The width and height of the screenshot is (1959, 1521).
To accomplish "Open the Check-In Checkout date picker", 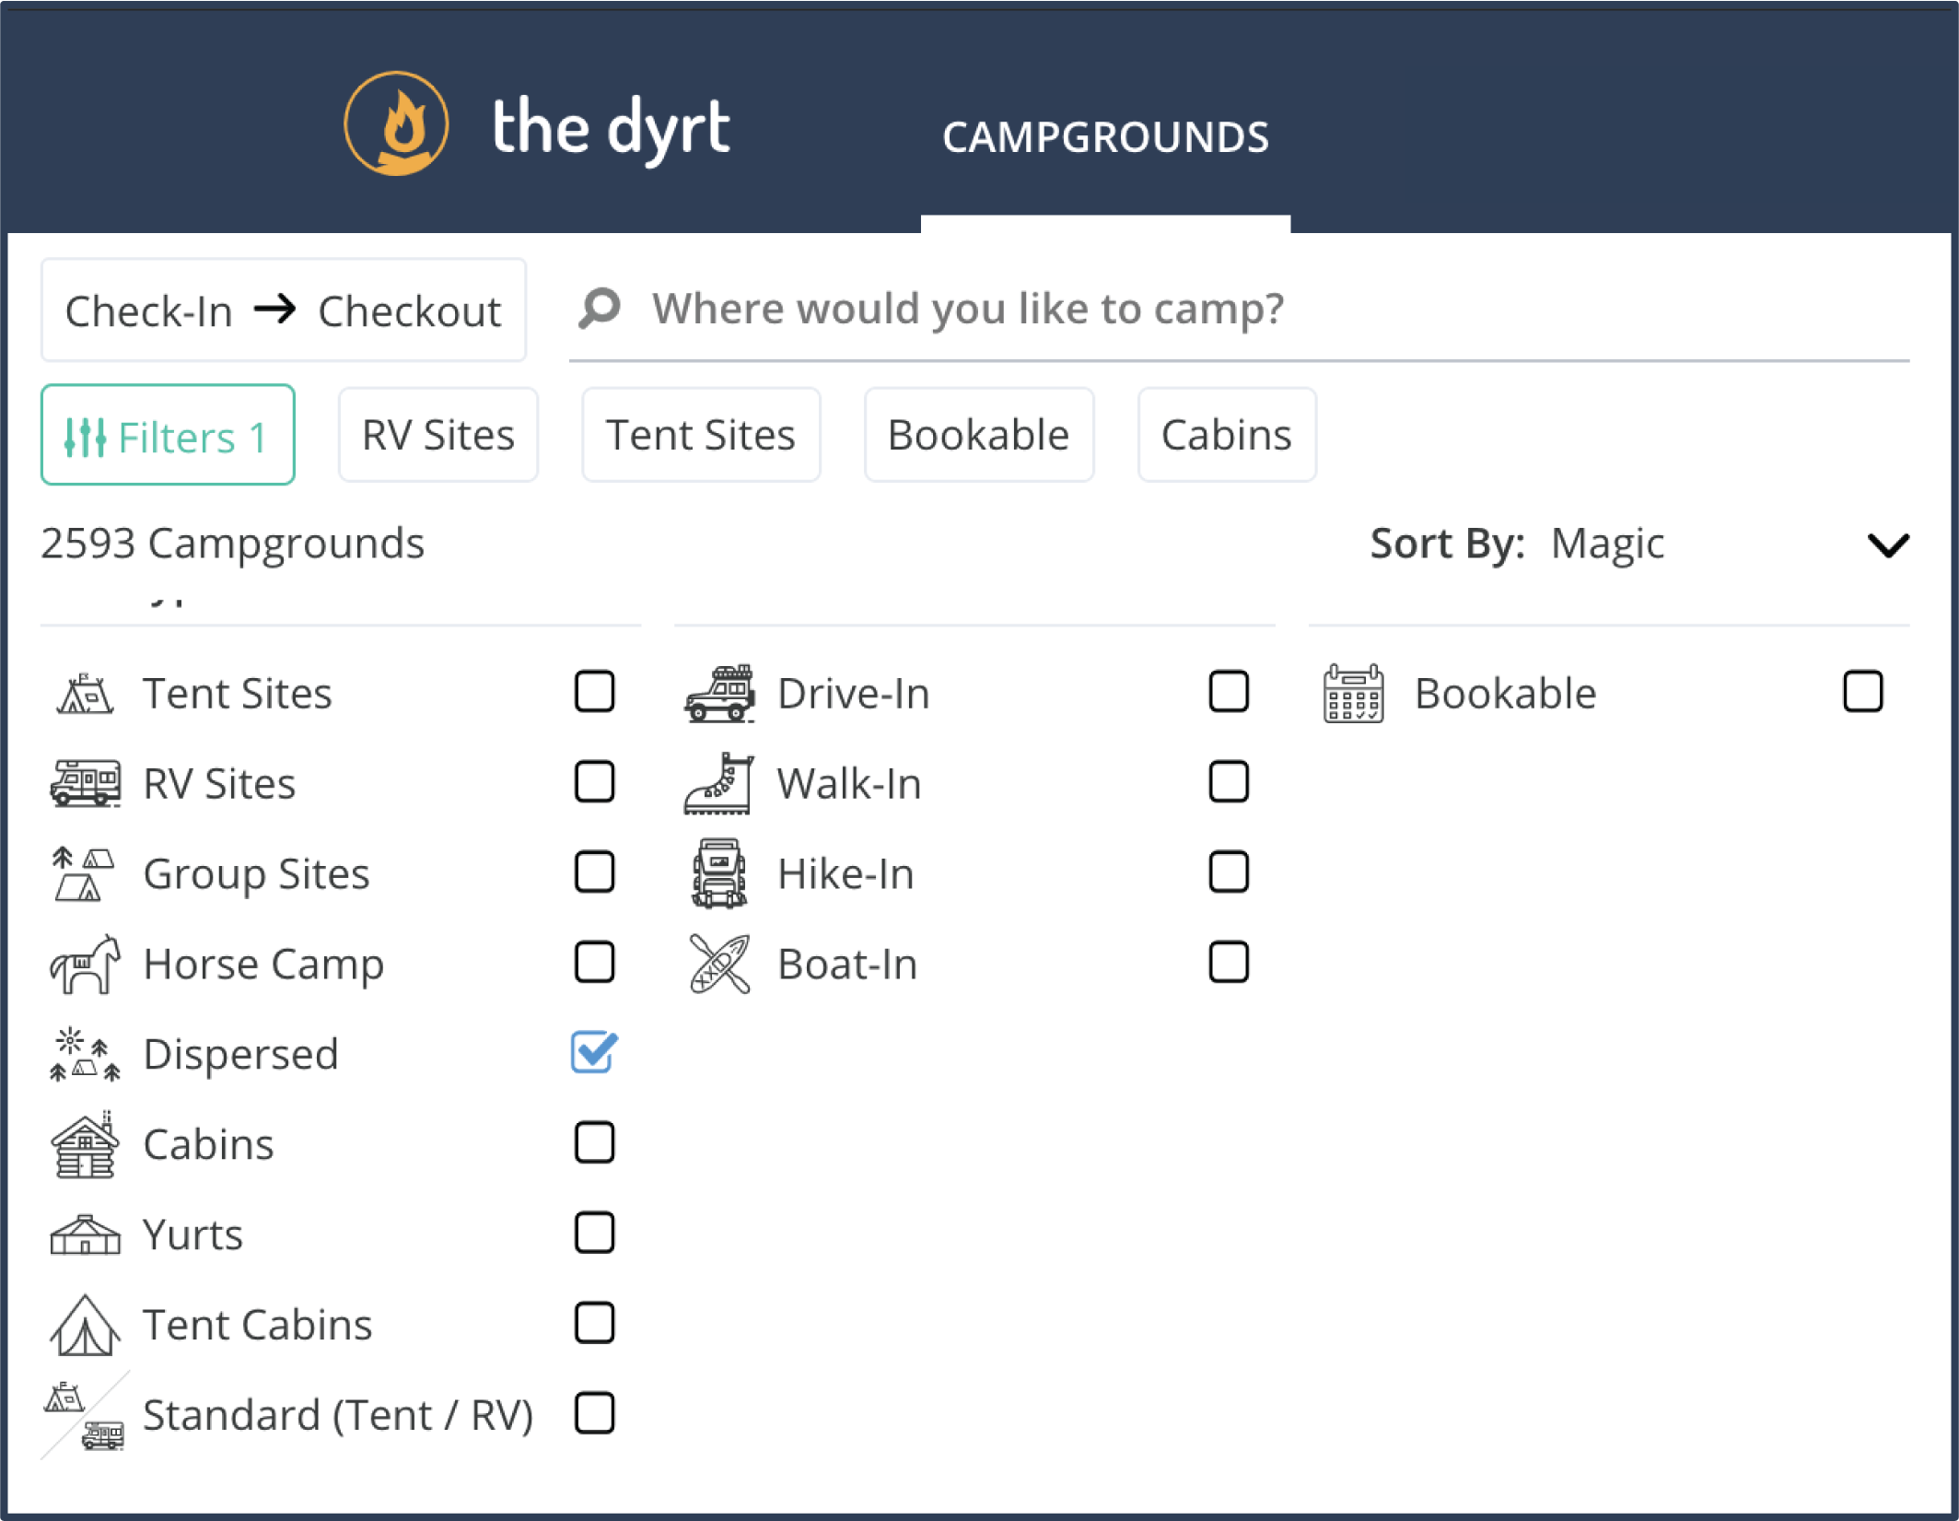I will tap(284, 310).
